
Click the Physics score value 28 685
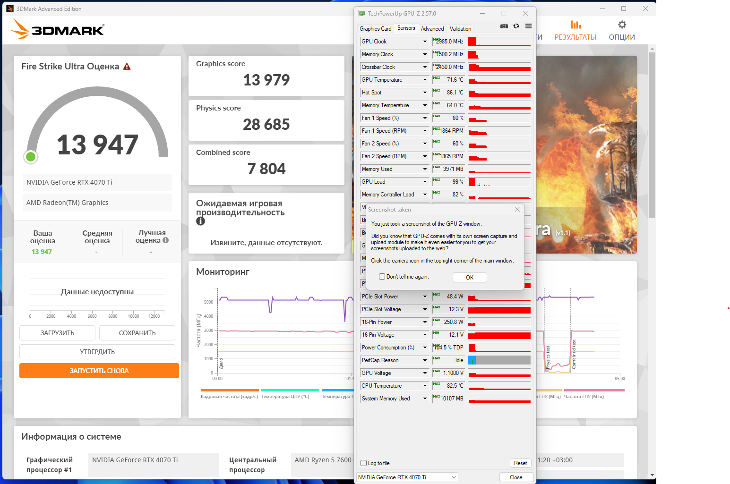[x=266, y=125]
